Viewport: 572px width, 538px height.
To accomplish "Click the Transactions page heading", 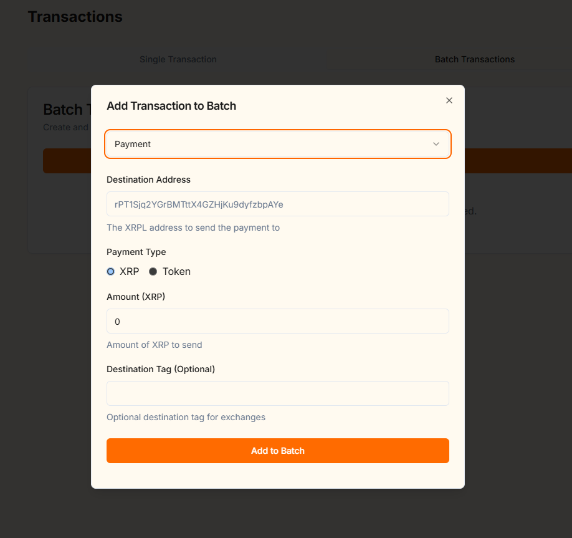I will (75, 17).
